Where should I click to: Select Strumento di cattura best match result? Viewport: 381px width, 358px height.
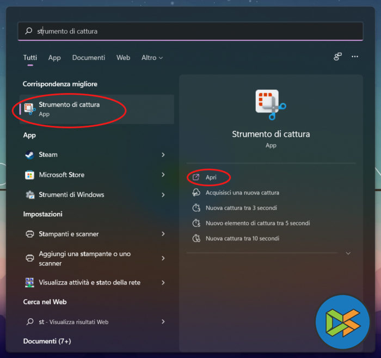(97, 109)
